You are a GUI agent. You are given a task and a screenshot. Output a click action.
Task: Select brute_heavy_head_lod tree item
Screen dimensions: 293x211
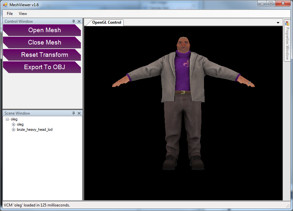[35, 130]
